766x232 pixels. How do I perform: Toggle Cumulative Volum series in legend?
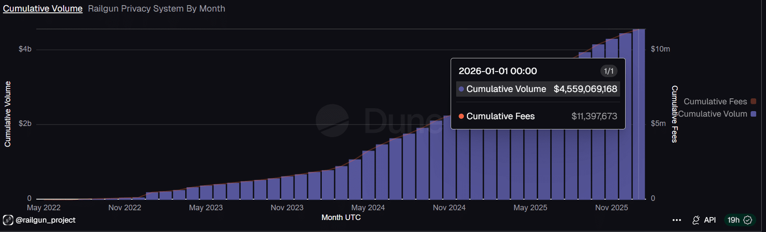712,114
